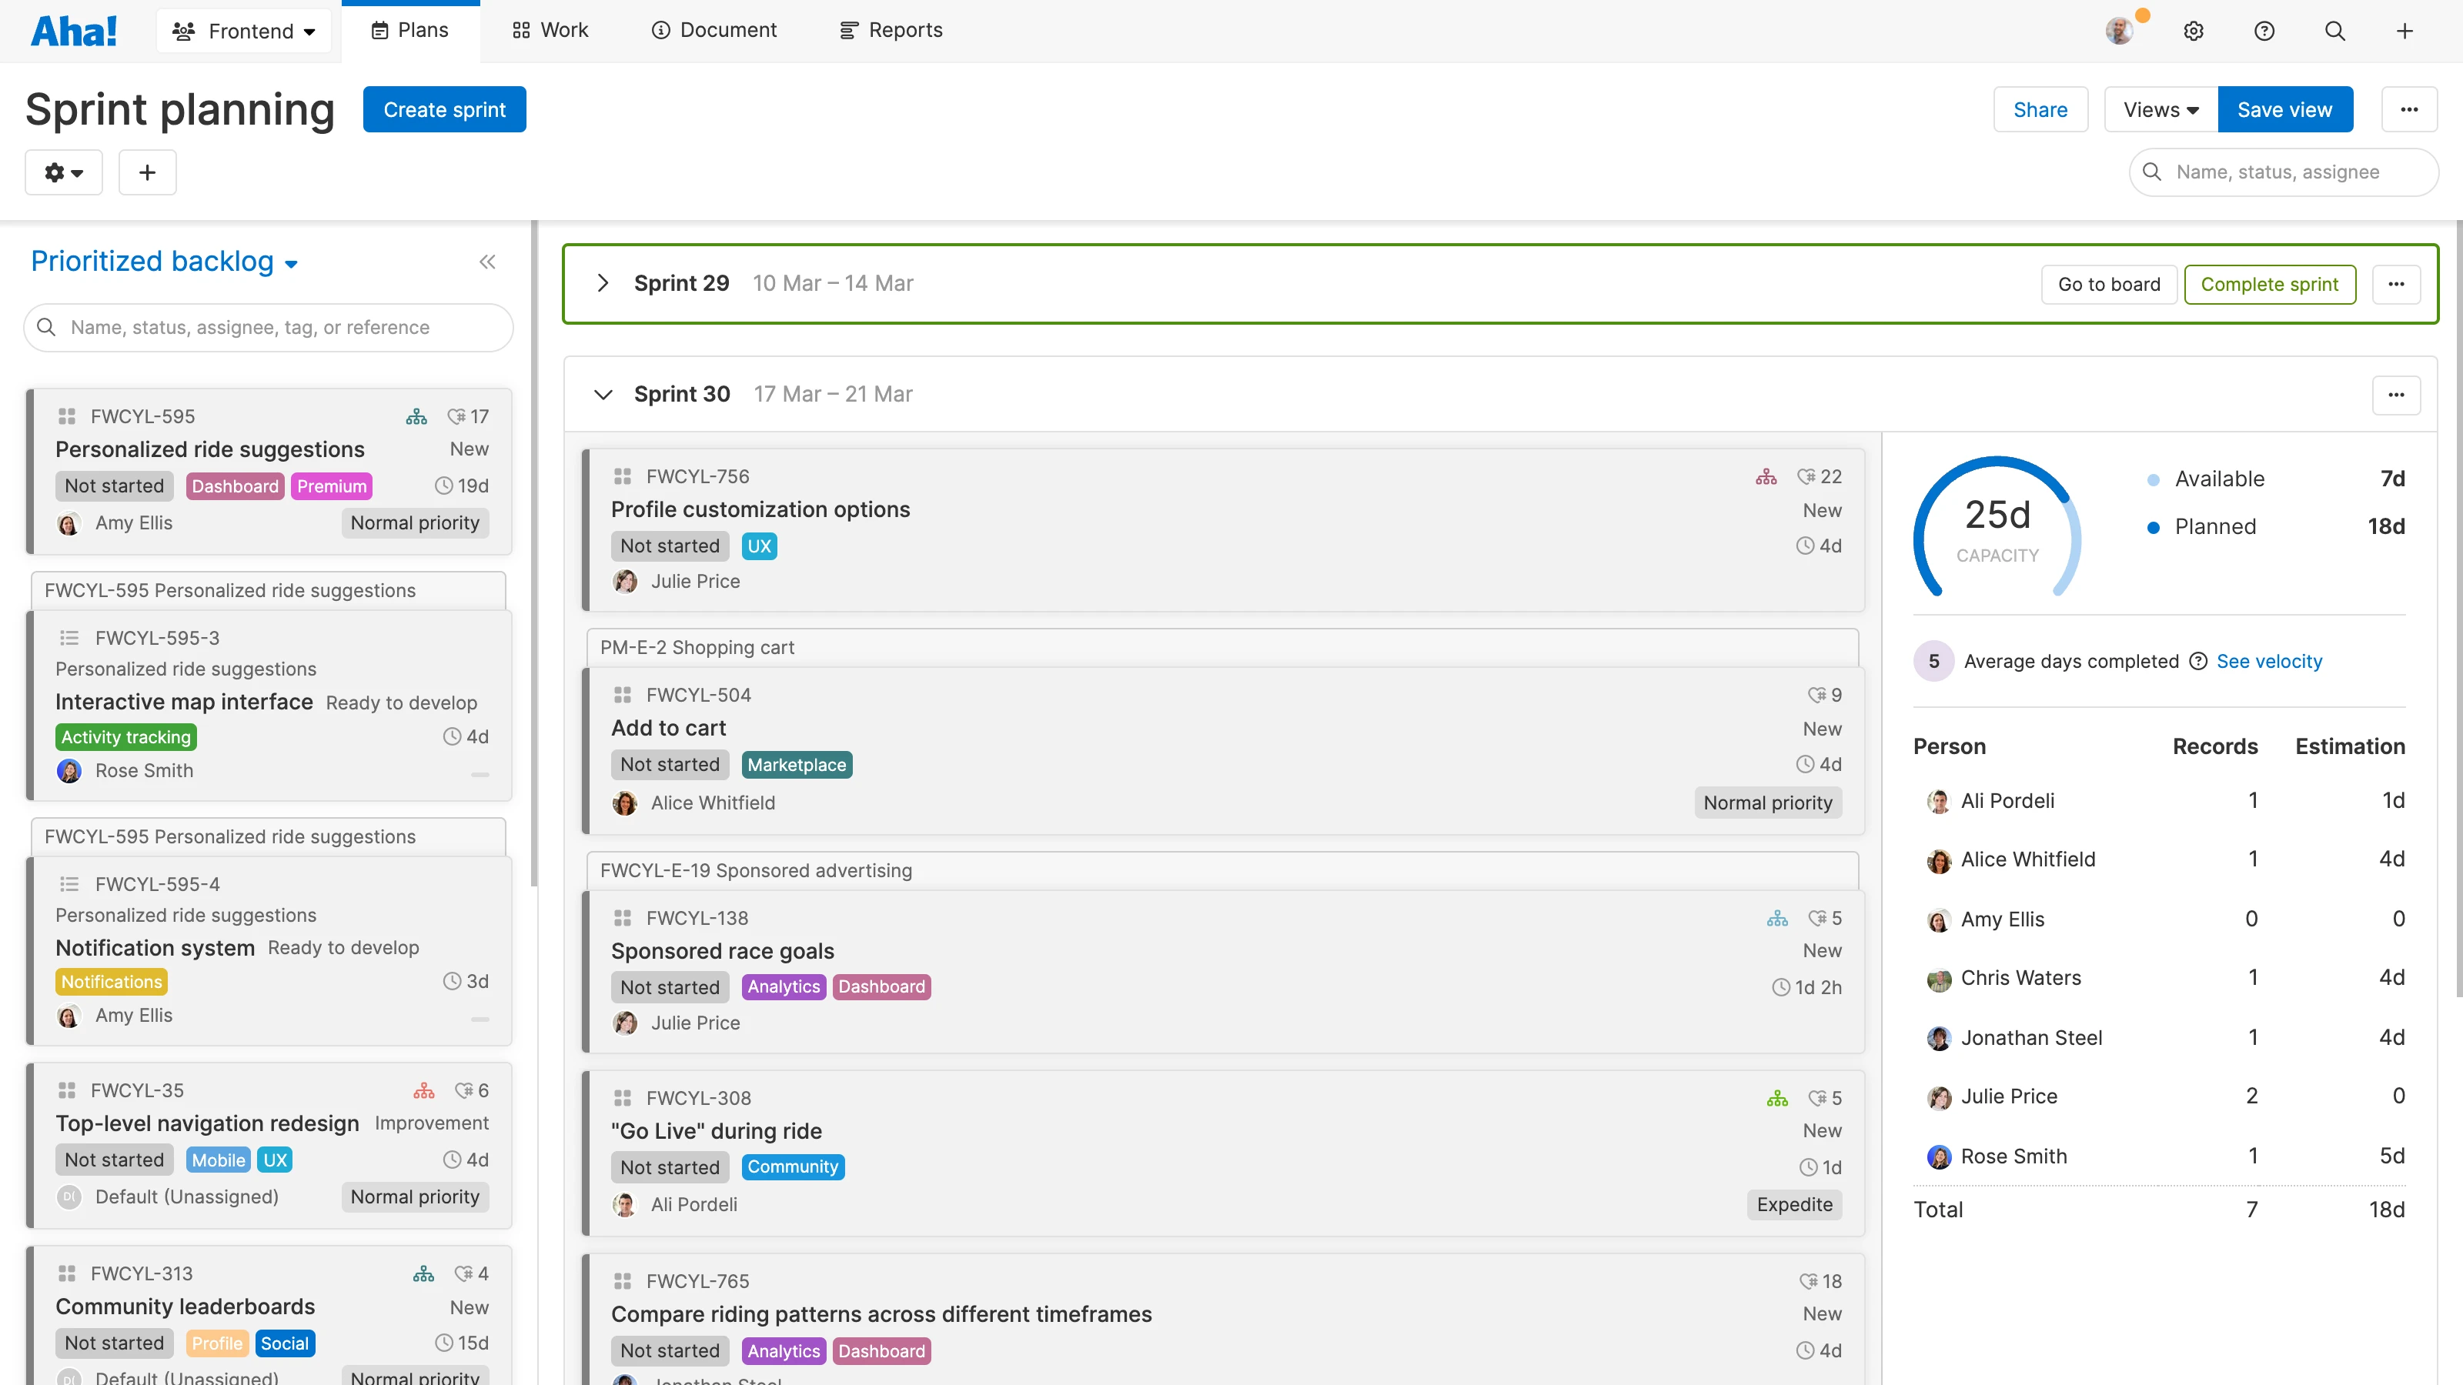Click the Create sprint button

[443, 109]
